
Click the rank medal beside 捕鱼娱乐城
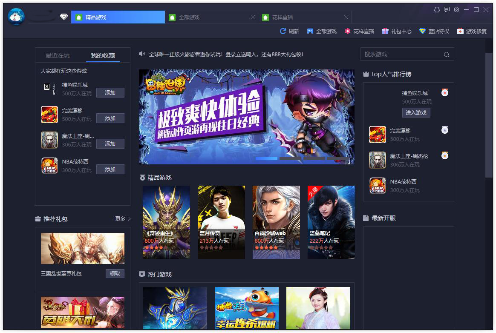pyautogui.click(x=445, y=92)
